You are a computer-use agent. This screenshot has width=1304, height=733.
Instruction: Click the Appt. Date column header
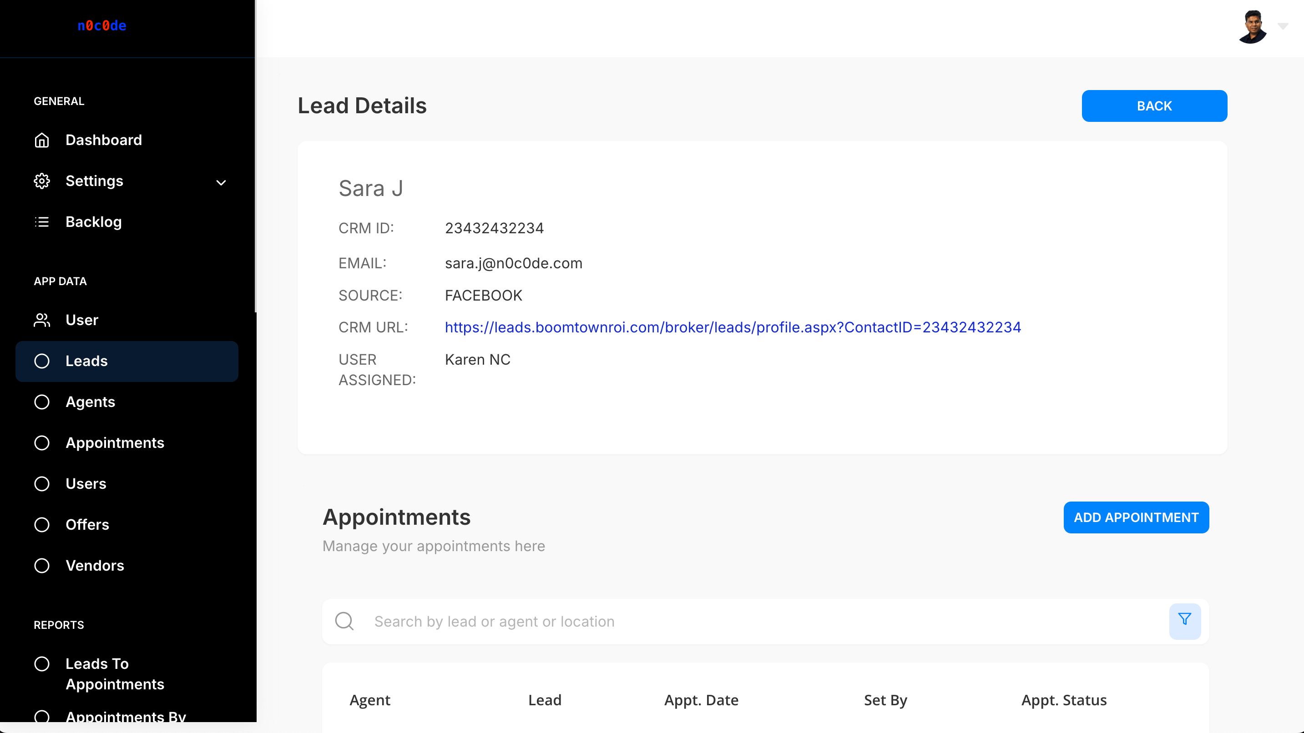701,700
